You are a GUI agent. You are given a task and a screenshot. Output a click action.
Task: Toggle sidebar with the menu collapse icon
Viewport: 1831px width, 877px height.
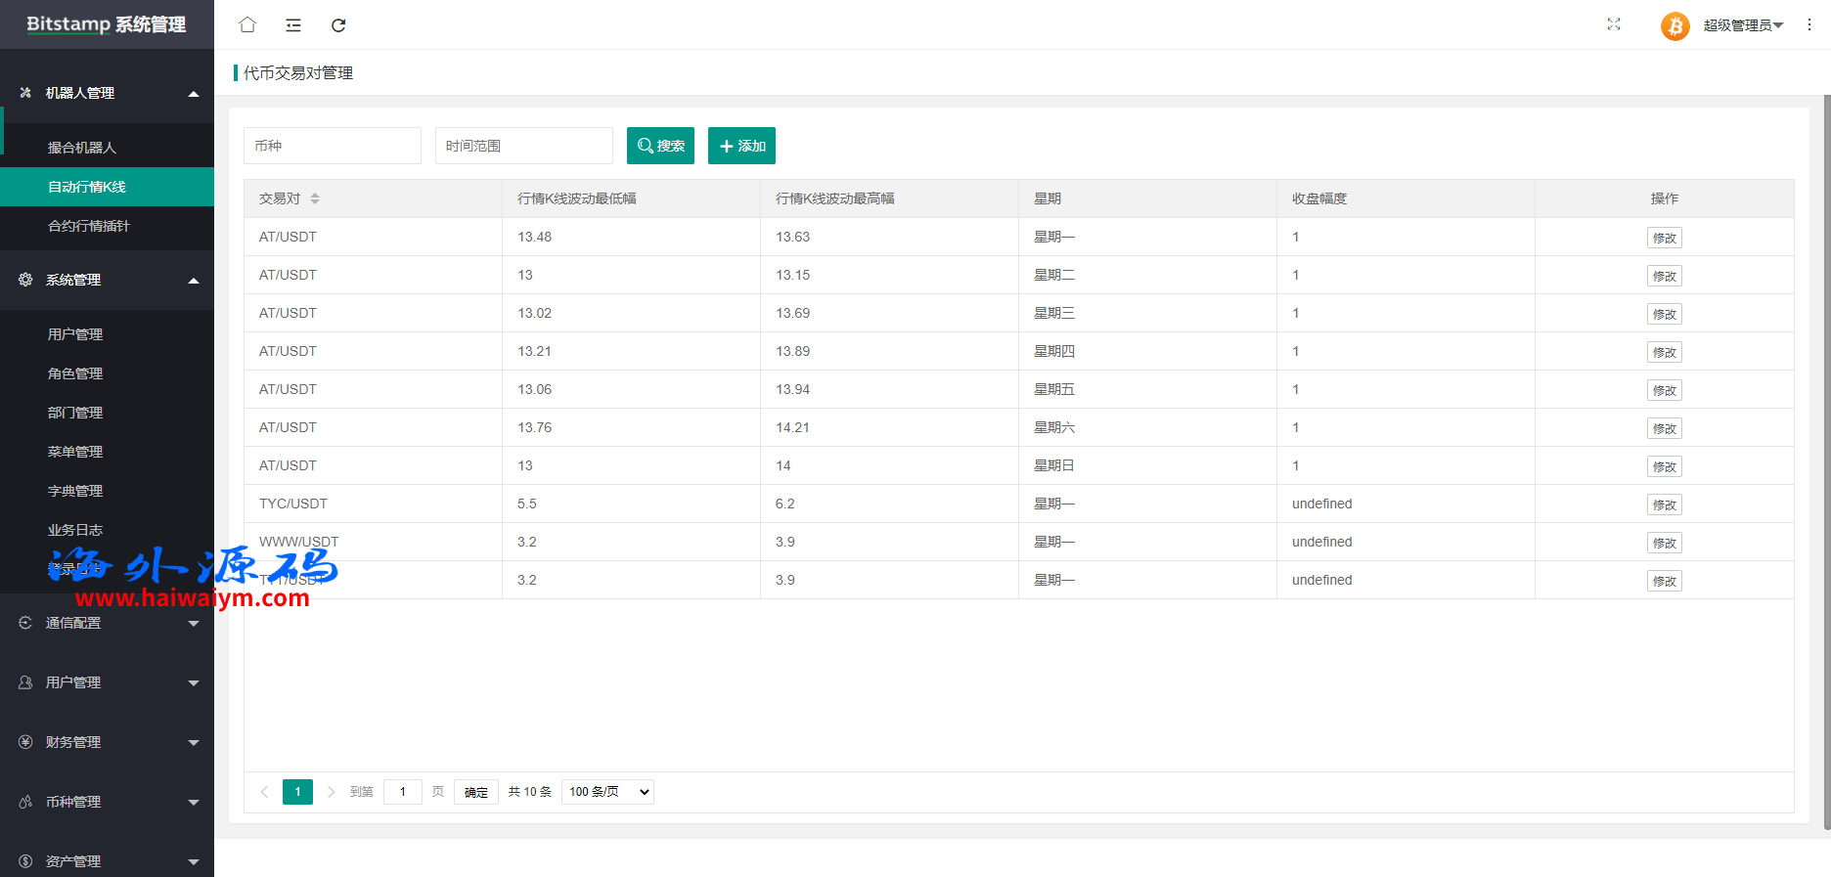click(x=293, y=25)
